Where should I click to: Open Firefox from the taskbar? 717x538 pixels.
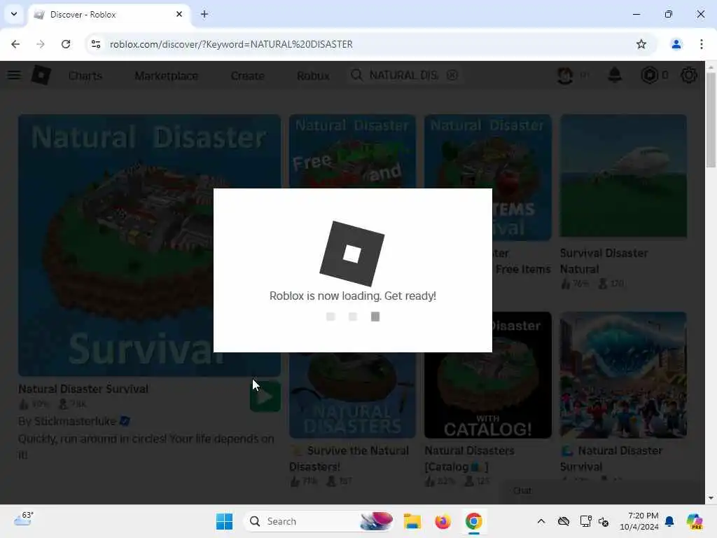coord(443,521)
